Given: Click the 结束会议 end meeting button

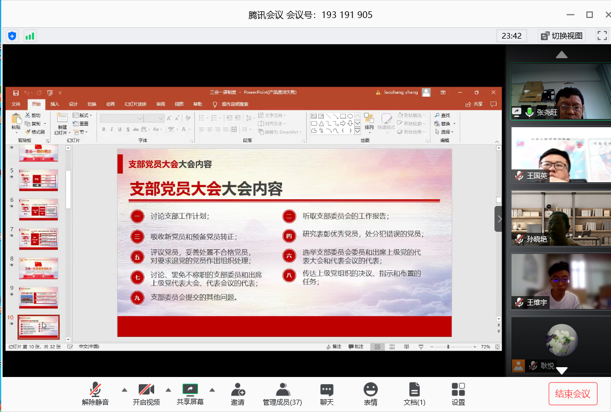Looking at the screenshot, I should click(x=572, y=394).
